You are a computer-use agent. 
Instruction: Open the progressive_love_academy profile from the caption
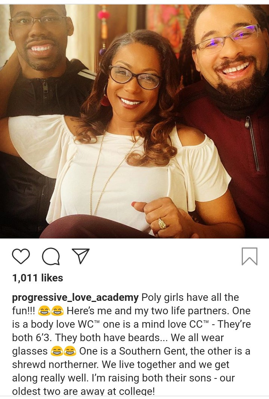click(x=75, y=297)
